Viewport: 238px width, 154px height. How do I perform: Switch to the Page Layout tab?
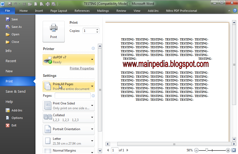coord(58,11)
